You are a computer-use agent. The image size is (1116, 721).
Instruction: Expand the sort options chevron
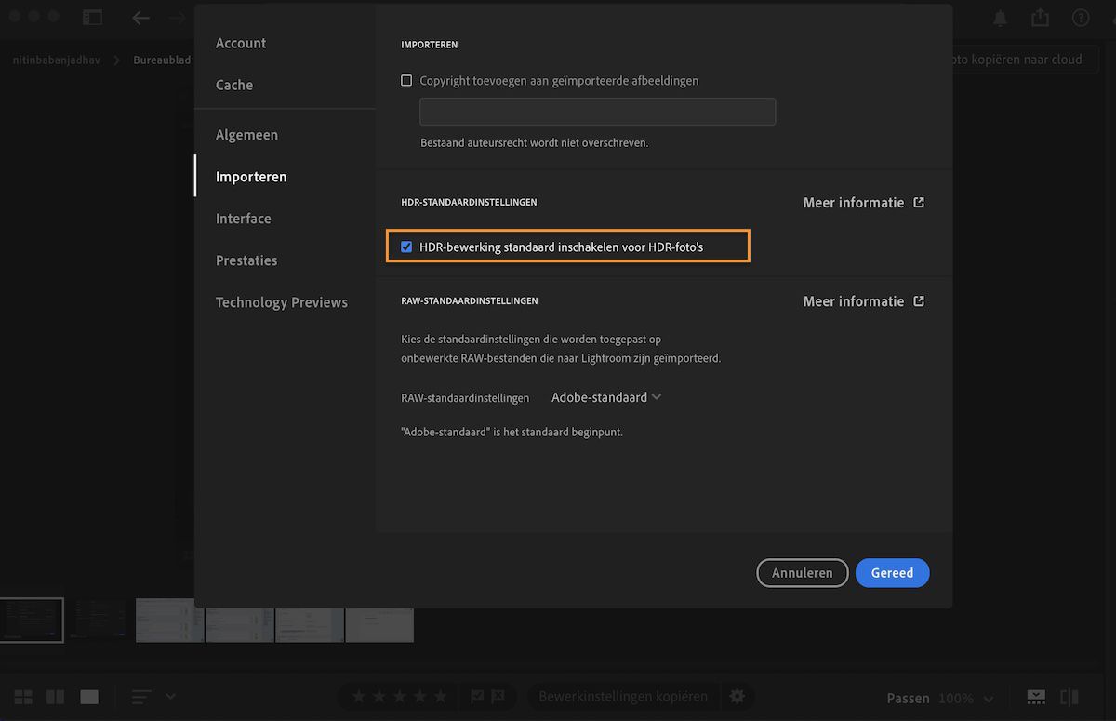point(172,696)
